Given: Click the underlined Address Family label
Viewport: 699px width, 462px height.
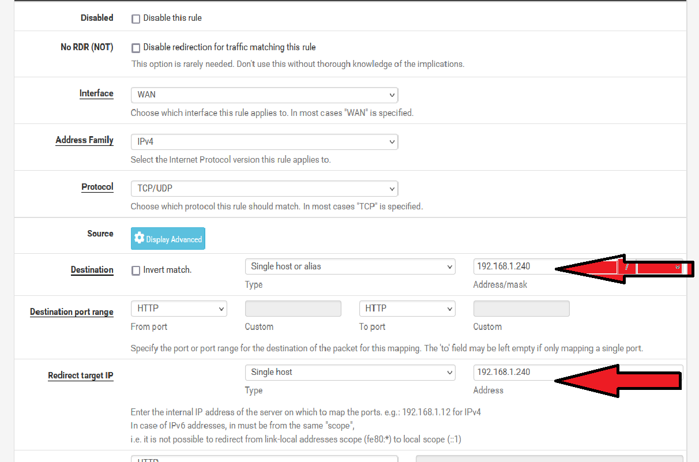Looking at the screenshot, I should pos(84,140).
